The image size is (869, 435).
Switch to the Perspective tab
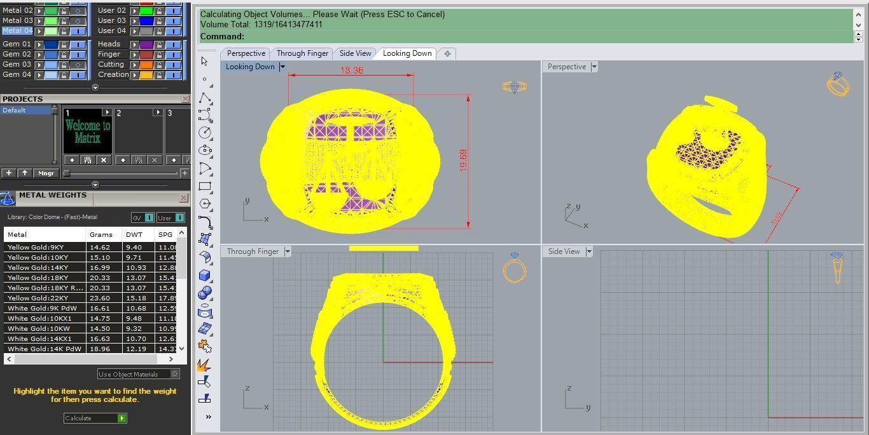tap(246, 53)
